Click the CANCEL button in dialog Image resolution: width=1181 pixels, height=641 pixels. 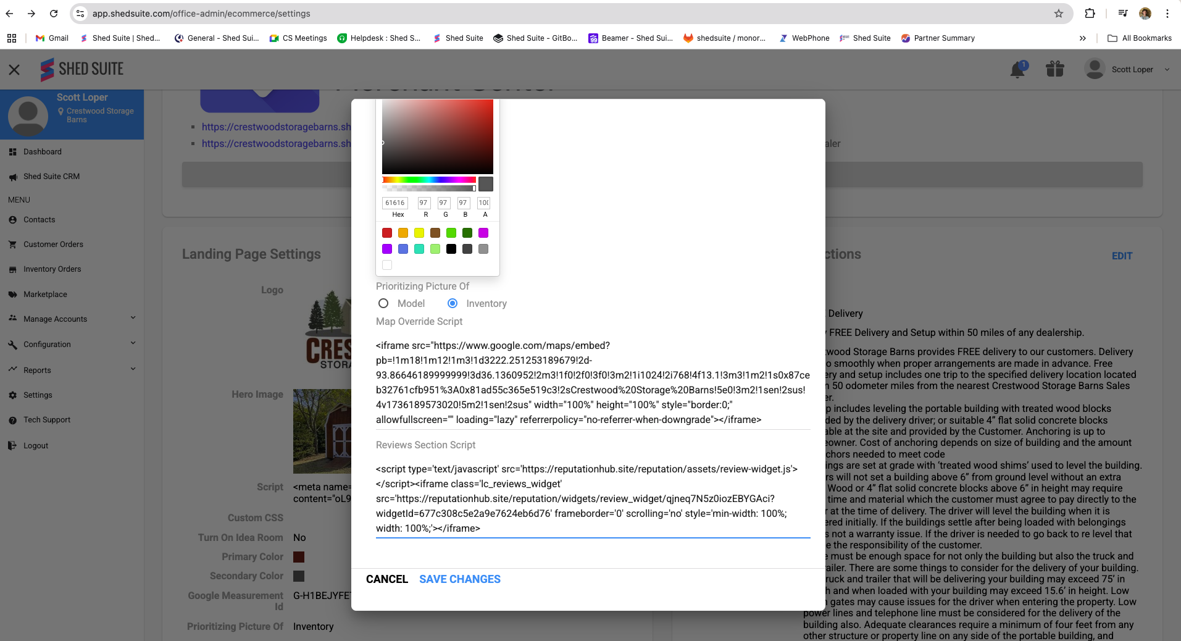[x=387, y=579]
